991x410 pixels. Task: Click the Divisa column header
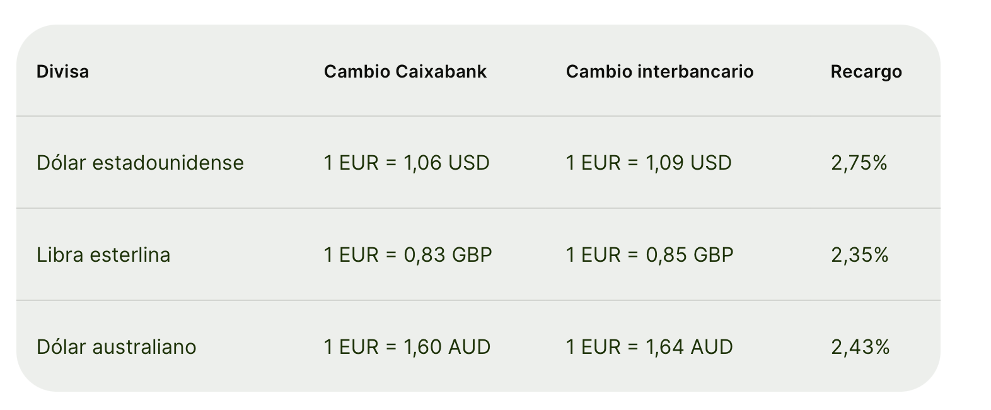pos(62,71)
